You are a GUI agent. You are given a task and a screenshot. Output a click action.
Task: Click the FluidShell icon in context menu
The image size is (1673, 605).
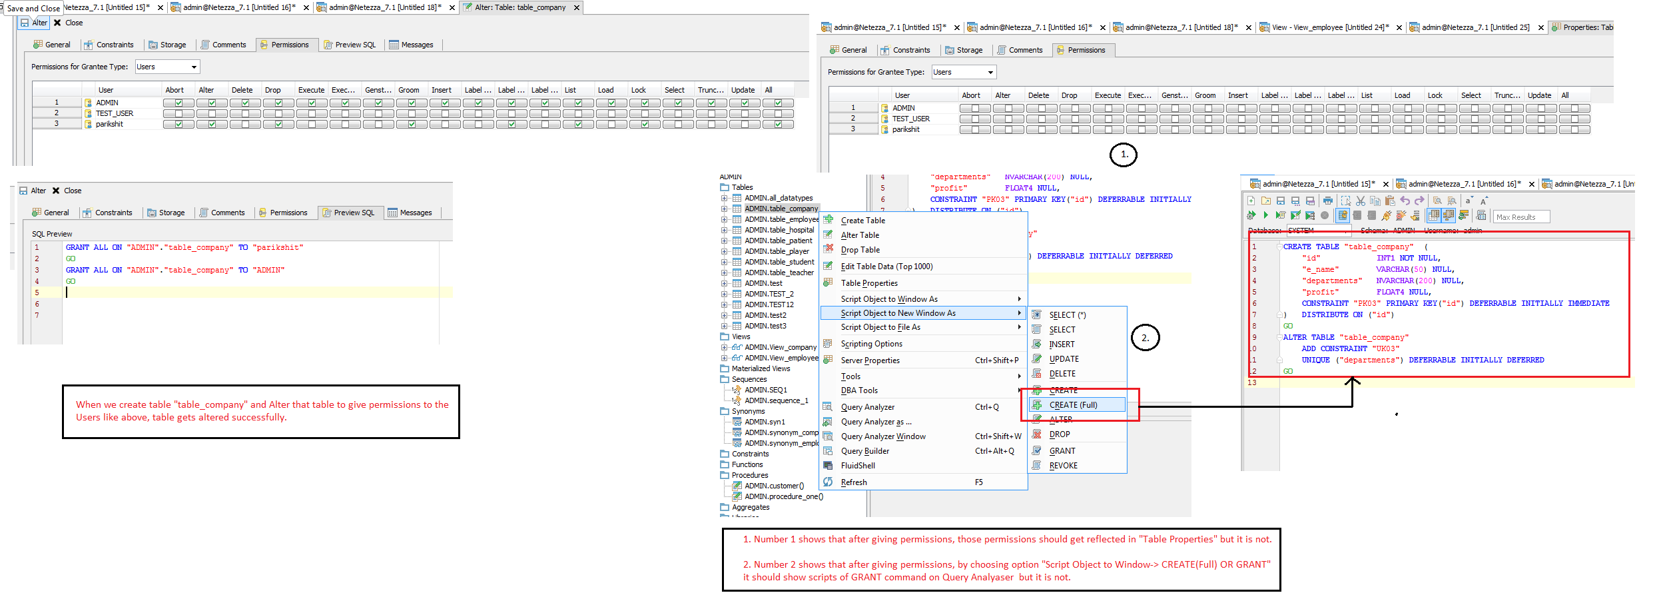[828, 465]
